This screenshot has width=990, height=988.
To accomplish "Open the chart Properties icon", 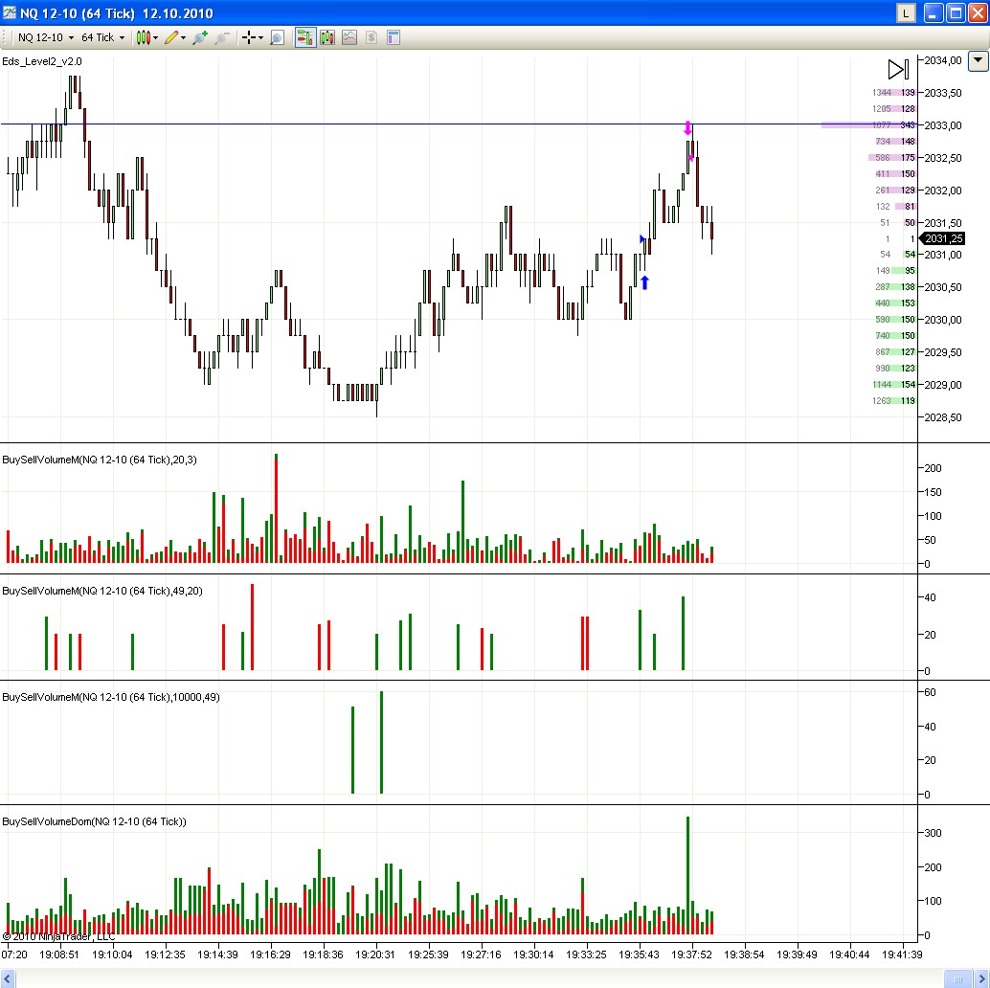I will (394, 37).
